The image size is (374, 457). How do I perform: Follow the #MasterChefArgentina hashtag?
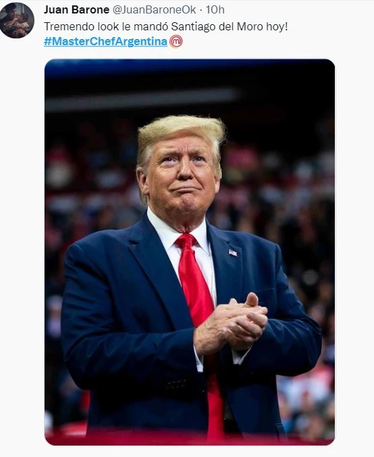pyautogui.click(x=106, y=41)
